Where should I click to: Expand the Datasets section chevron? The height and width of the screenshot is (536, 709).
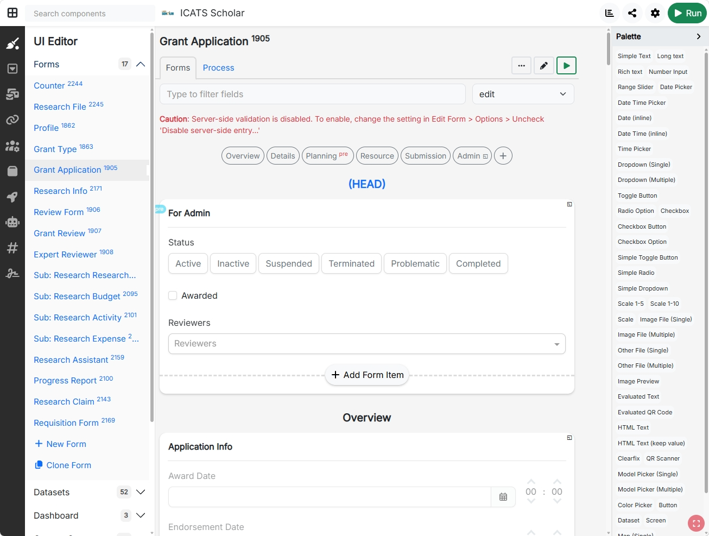(x=141, y=492)
